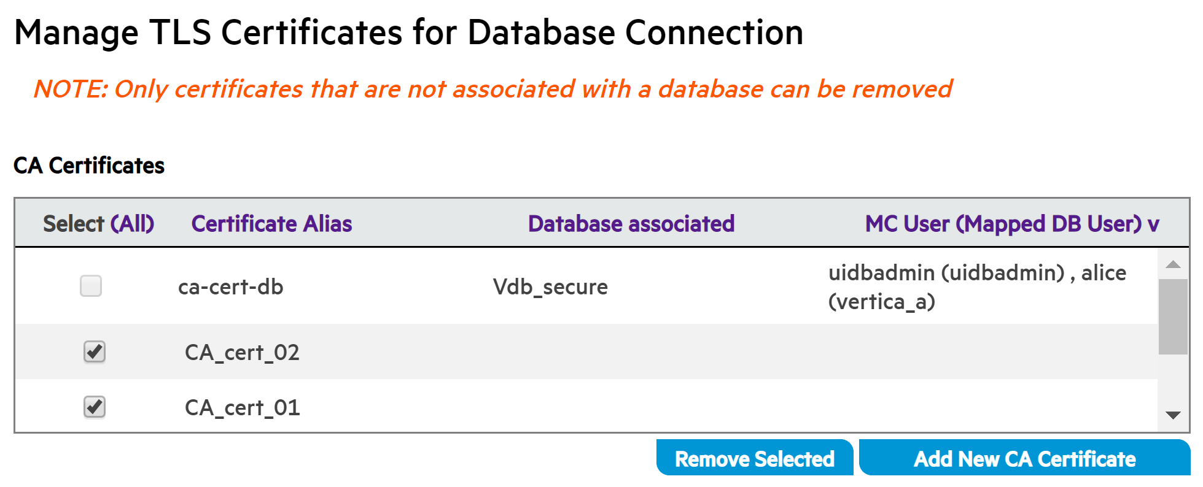Click the scroll up arrow in table
The image size is (1203, 487).
click(1173, 264)
